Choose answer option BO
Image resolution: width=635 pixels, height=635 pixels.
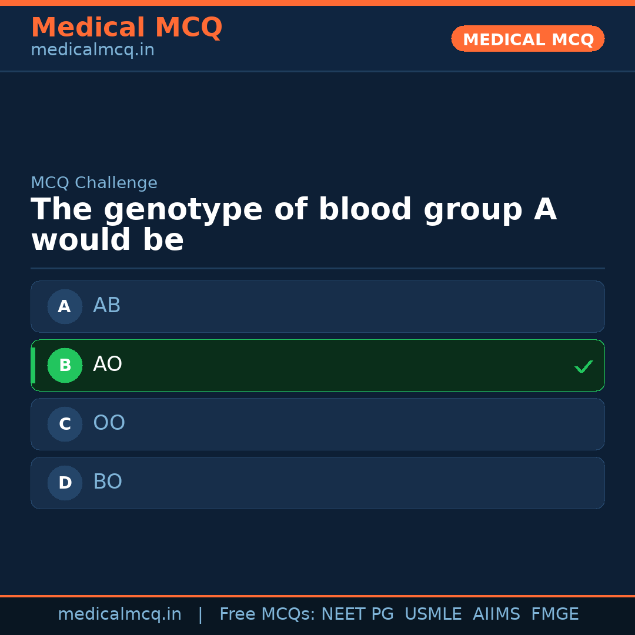click(x=317, y=483)
